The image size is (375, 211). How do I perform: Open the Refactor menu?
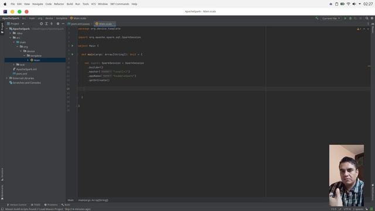tap(59, 4)
